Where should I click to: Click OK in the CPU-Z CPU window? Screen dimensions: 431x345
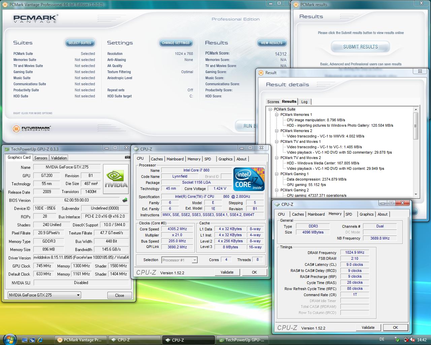click(x=255, y=272)
